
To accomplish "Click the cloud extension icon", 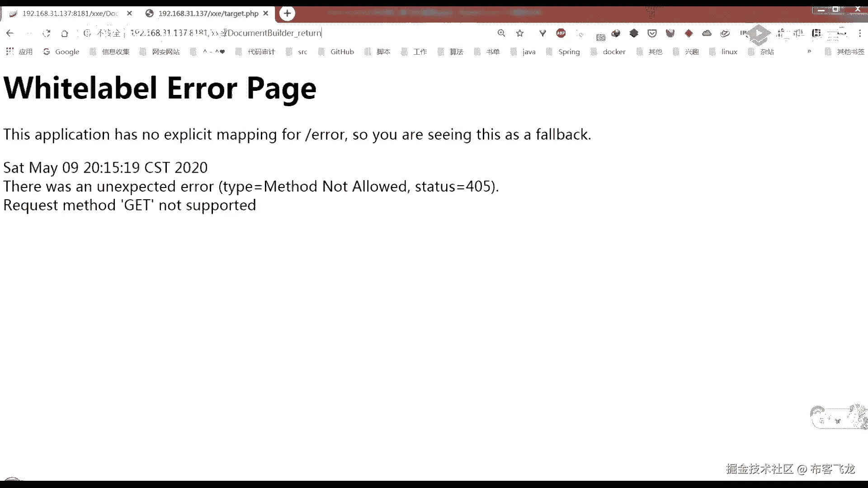I will (x=707, y=33).
